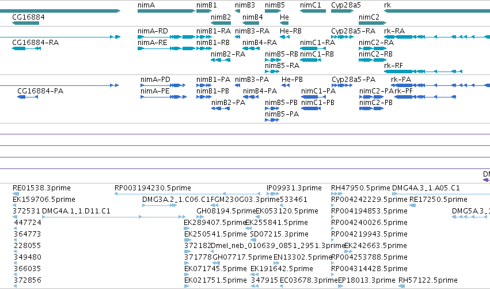Select the nimC2-RA transcript label
This screenshot has width=490, height=289.
pos(376,43)
